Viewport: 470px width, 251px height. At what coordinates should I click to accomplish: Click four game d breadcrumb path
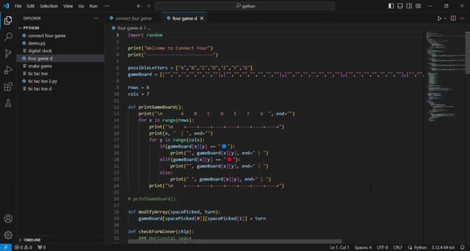pyautogui.click(x=129, y=28)
